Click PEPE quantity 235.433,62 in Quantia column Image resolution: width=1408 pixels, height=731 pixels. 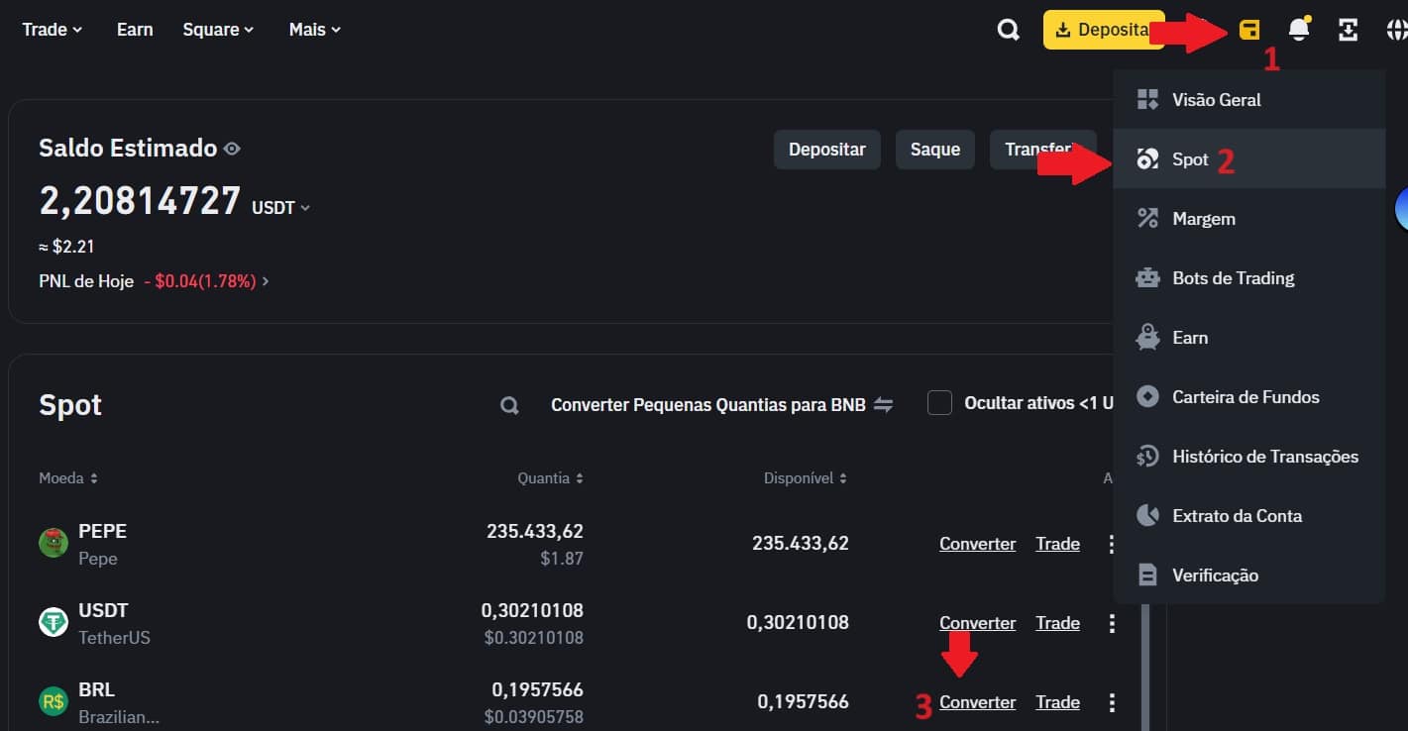pyautogui.click(x=535, y=531)
